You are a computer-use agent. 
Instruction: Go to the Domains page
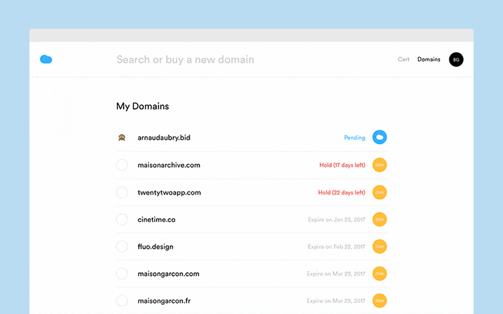(429, 59)
